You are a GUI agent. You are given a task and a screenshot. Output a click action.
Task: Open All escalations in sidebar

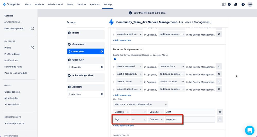[12, 104]
